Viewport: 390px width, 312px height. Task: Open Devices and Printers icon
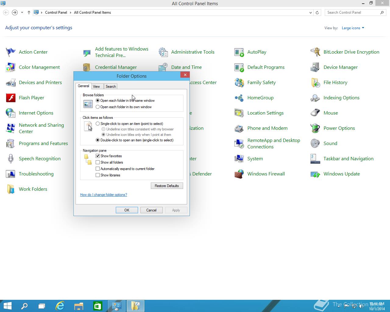coord(11,83)
